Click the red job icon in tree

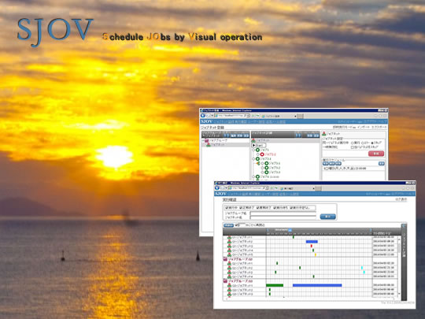click(262, 154)
